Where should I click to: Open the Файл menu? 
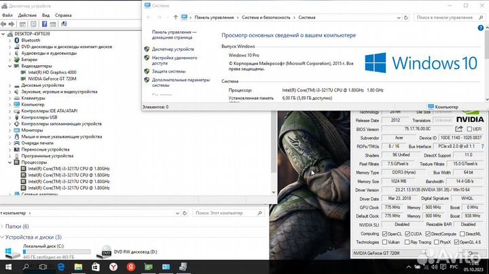(x=7, y=15)
